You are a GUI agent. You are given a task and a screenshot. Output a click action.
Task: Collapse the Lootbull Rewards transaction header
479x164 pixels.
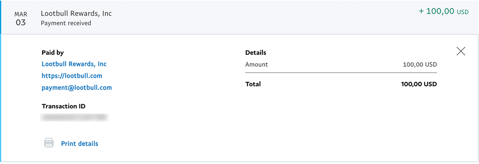(240, 17)
